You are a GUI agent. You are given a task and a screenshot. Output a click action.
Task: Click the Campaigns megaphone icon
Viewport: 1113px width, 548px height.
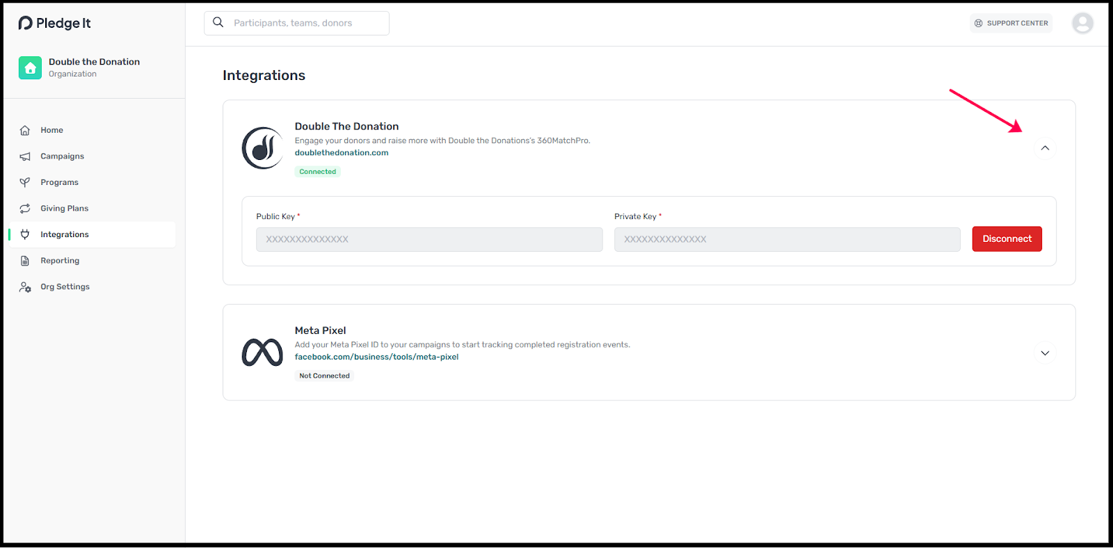click(x=25, y=156)
